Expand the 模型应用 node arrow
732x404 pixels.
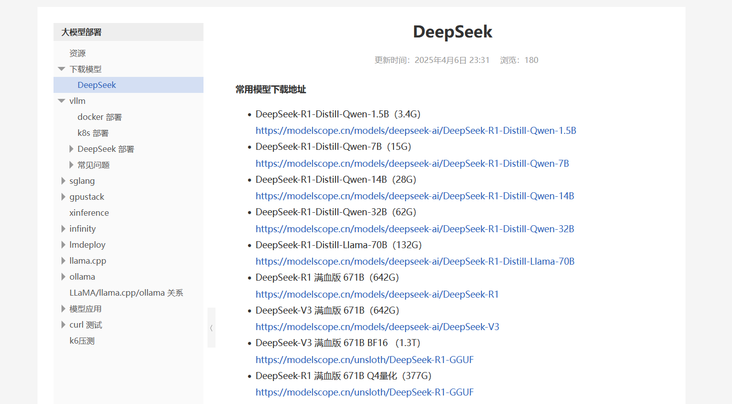(x=63, y=309)
